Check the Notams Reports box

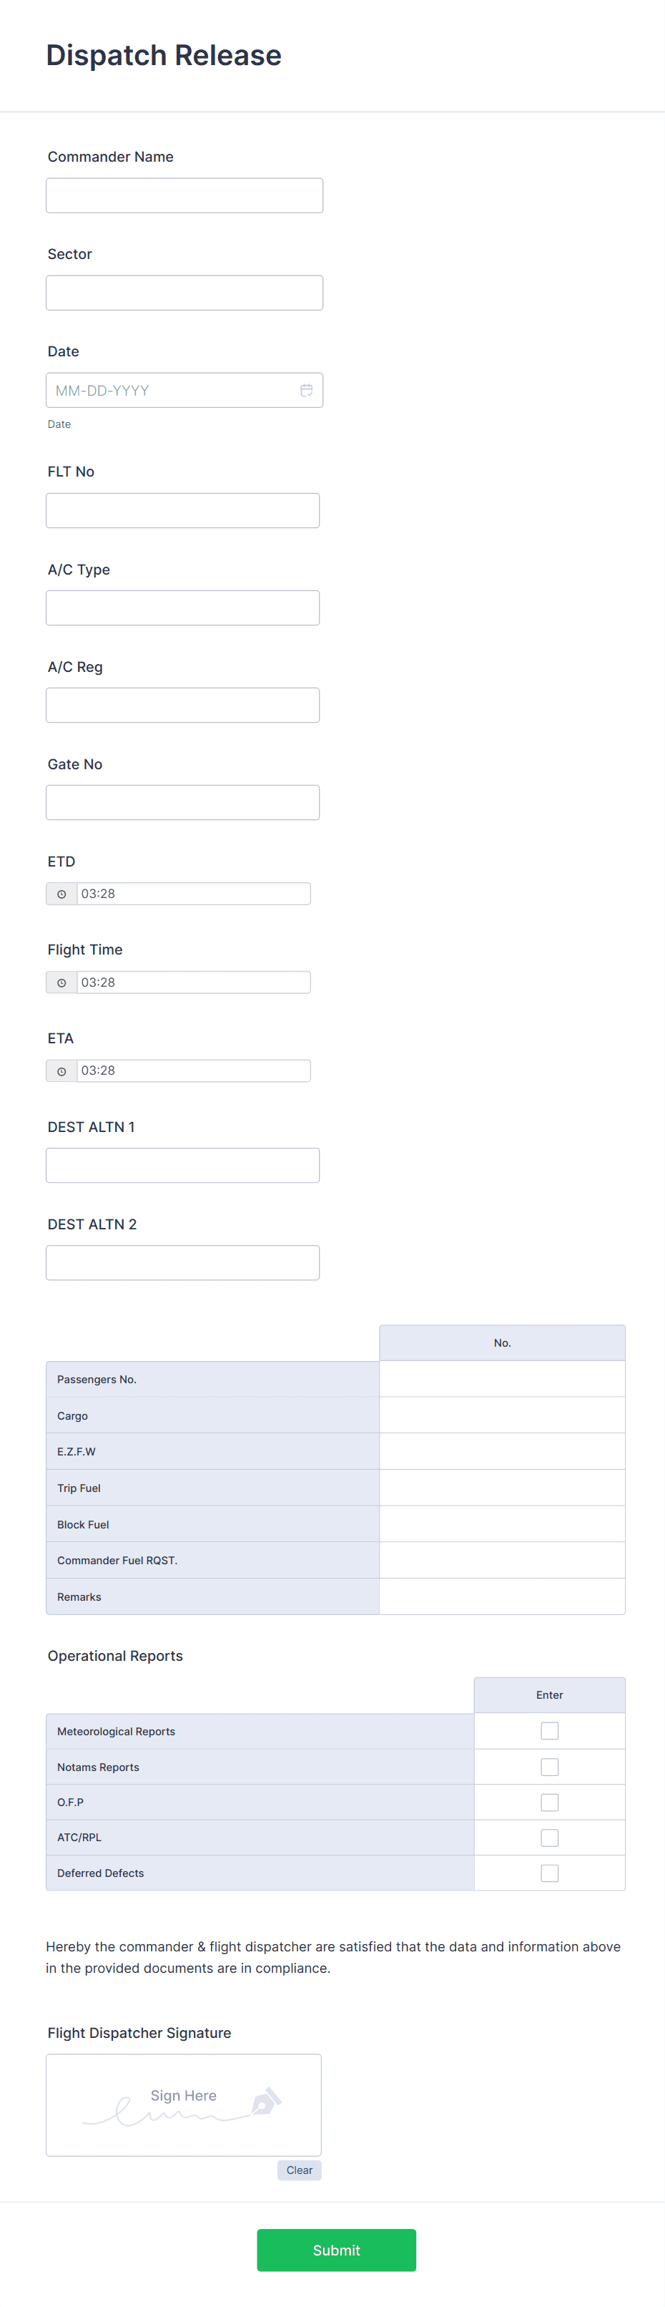tap(548, 1766)
